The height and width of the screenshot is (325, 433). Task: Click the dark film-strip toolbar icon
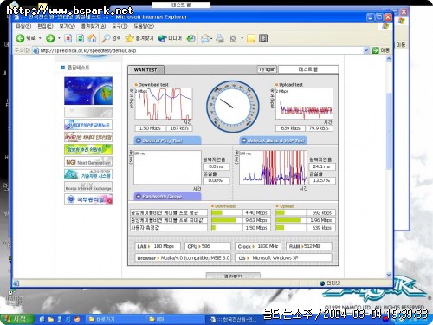[x=263, y=38]
